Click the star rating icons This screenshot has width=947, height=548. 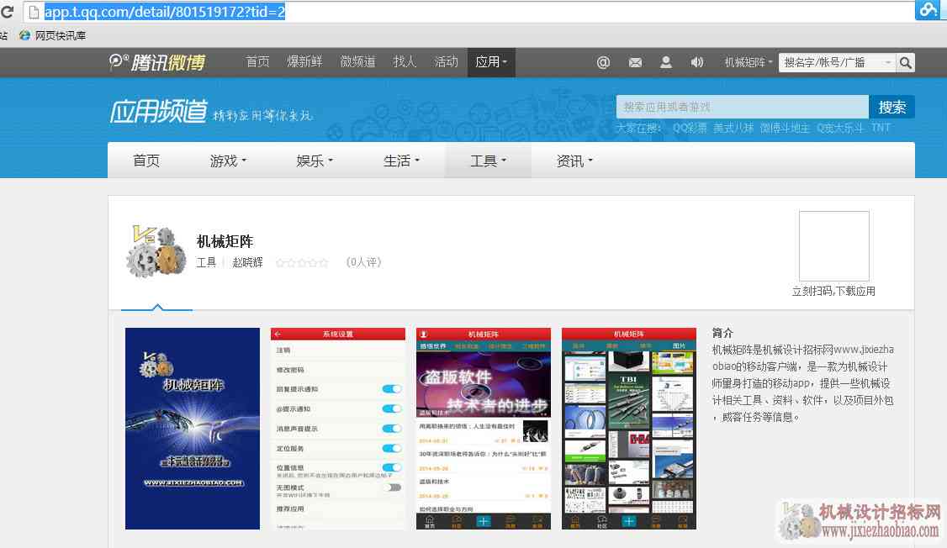(302, 262)
